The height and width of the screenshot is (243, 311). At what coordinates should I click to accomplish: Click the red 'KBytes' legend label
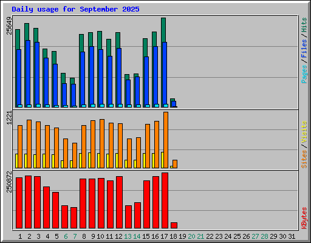304,218
